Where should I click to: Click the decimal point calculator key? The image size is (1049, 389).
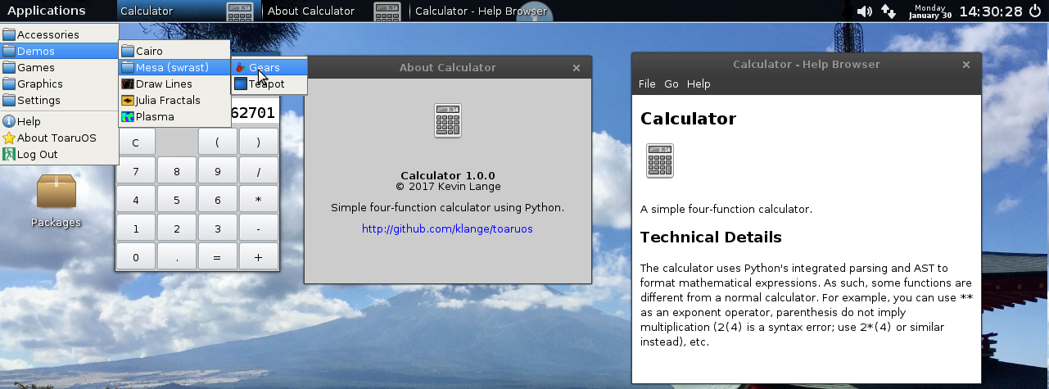coord(177,257)
